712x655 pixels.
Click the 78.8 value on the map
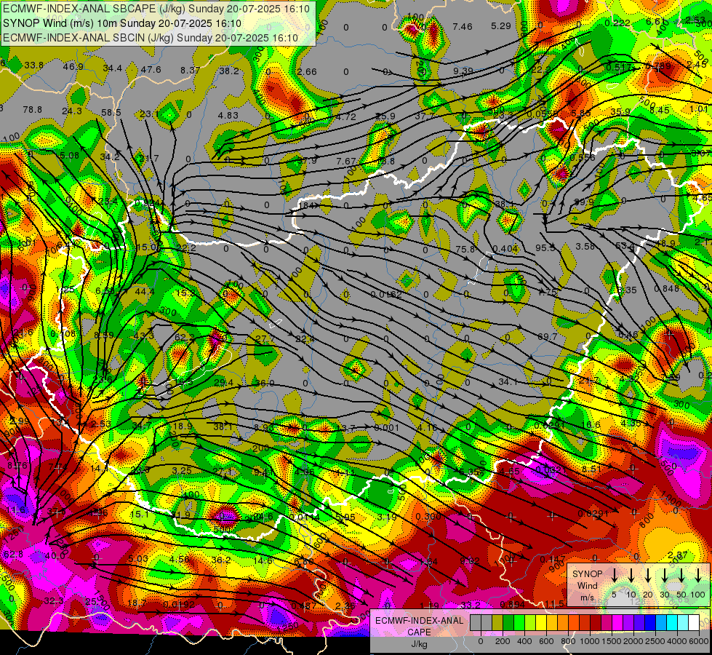click(32, 110)
